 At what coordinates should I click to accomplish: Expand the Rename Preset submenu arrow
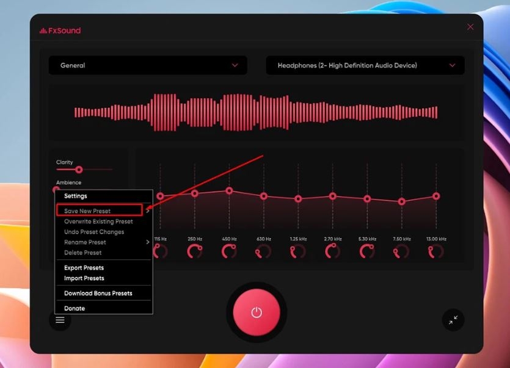coord(148,242)
